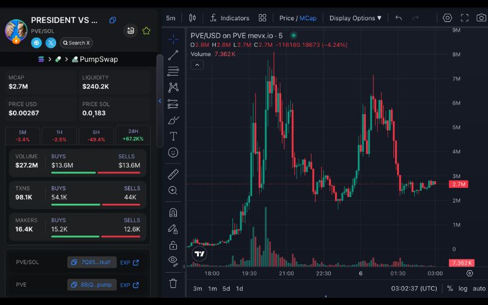Screen dimensions: 488x305
Task: Open the token website globe icon
Action: point(37,43)
